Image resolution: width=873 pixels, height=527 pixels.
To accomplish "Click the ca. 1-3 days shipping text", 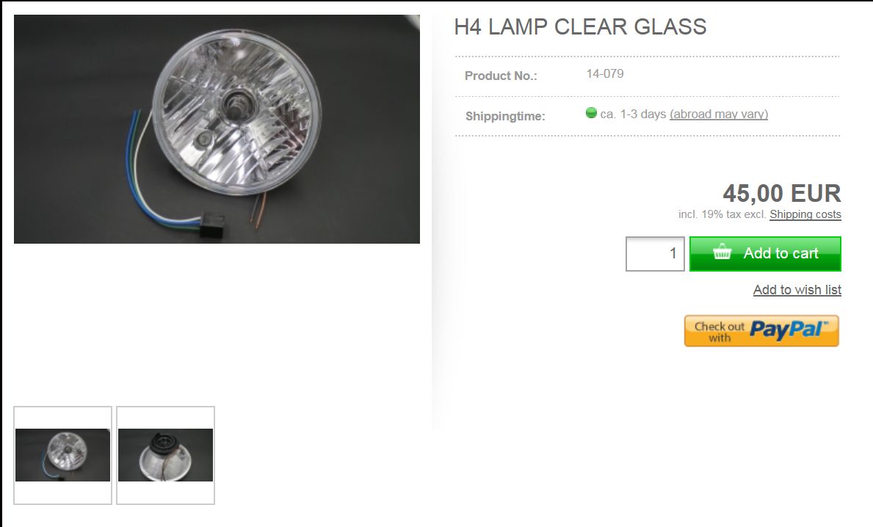I will tap(633, 114).
